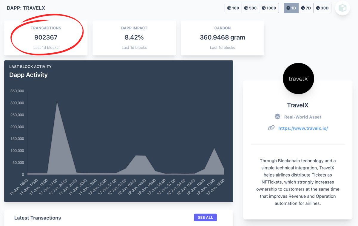
Task: Open the travelx.io website link
Action: pos(303,128)
